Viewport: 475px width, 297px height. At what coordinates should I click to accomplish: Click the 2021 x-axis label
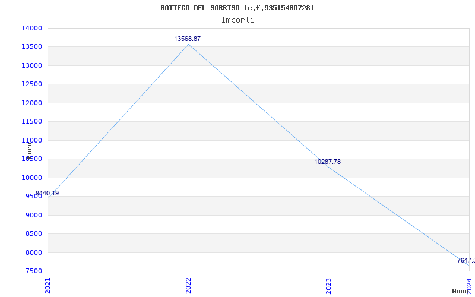point(47,286)
